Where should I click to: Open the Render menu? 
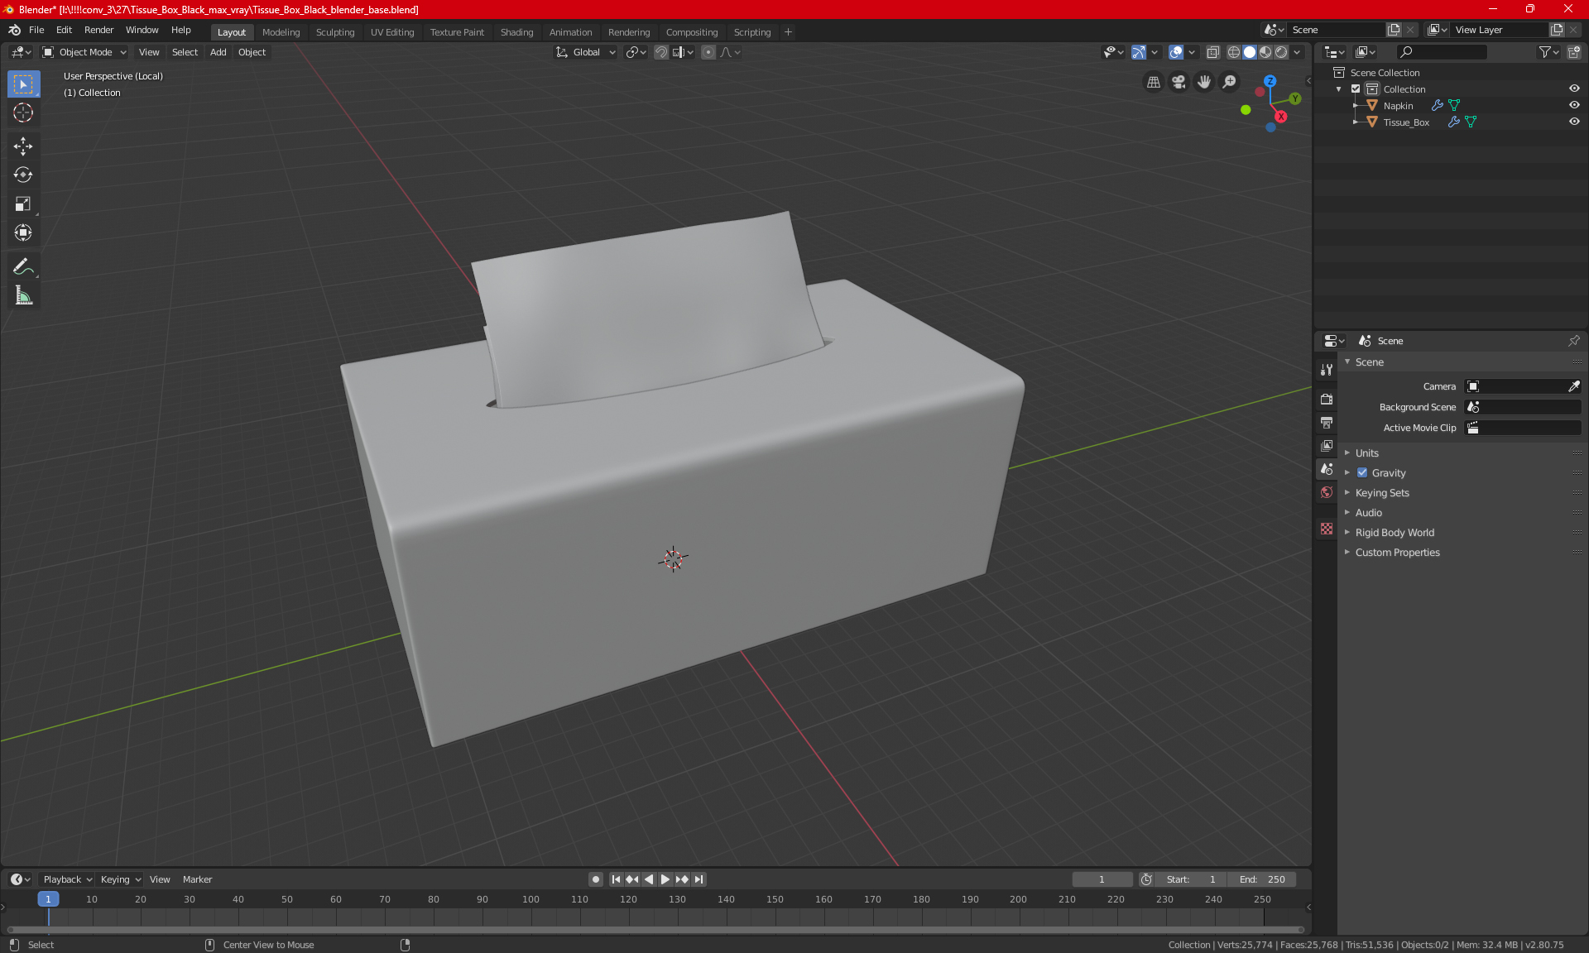pyautogui.click(x=98, y=30)
